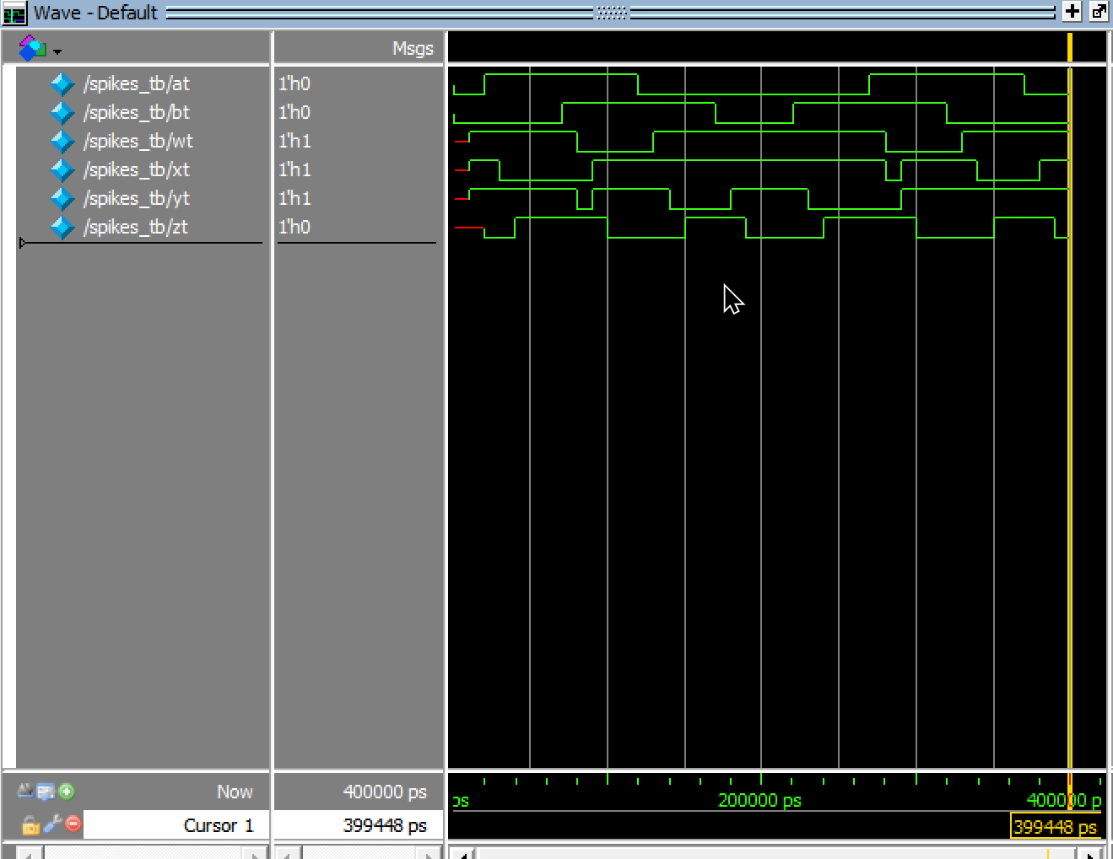Image resolution: width=1113 pixels, height=859 pixels.
Task: Click the Cursor 1 name field
Action: [x=176, y=825]
